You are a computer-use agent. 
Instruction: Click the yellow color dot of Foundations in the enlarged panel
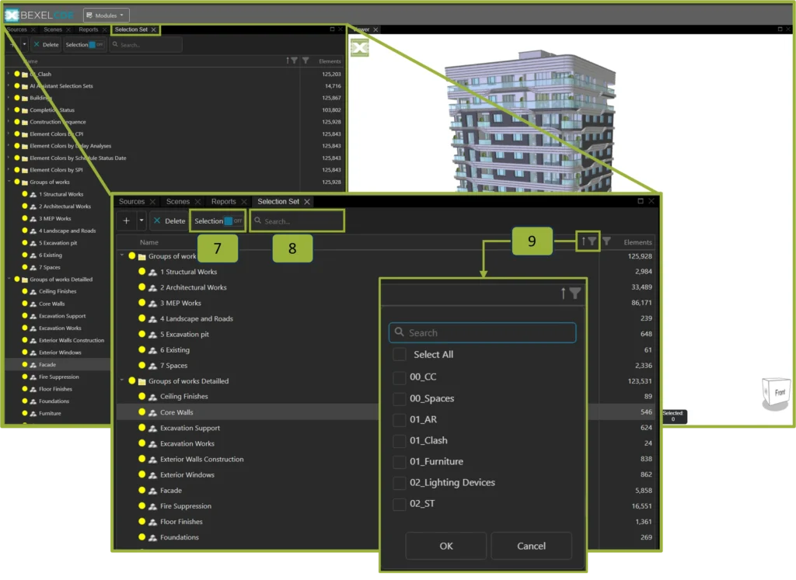coord(141,537)
